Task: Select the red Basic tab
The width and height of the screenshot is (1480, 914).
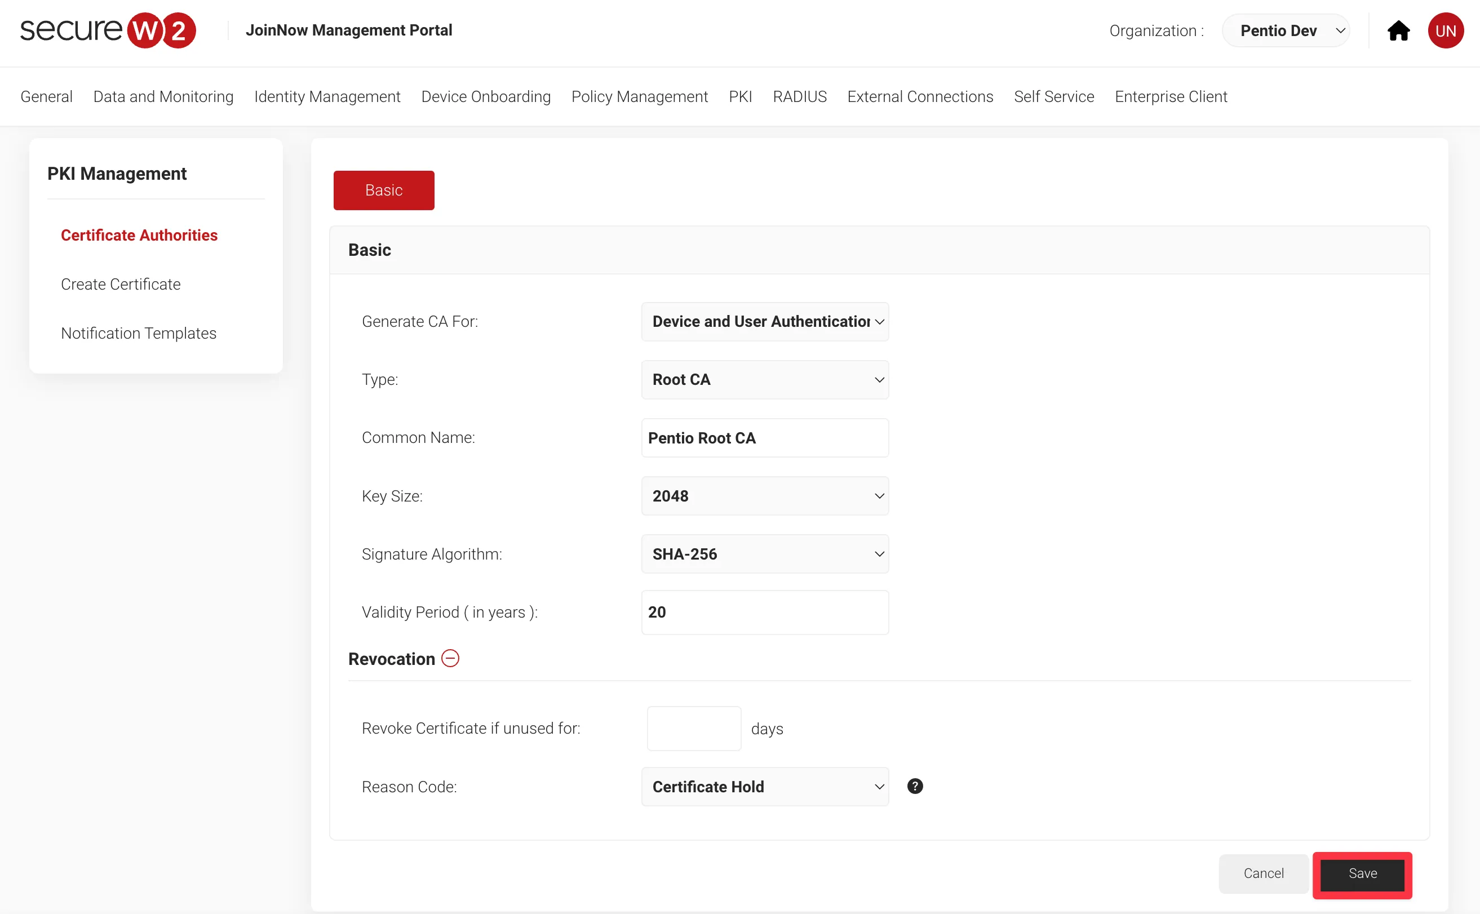Action: 383,190
